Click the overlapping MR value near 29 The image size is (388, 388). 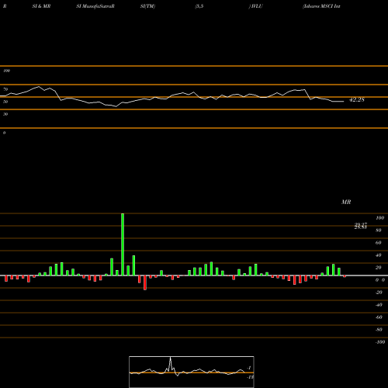coord(361,226)
